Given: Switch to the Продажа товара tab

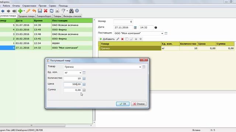Looking at the screenshot, I should click(x=26, y=16).
